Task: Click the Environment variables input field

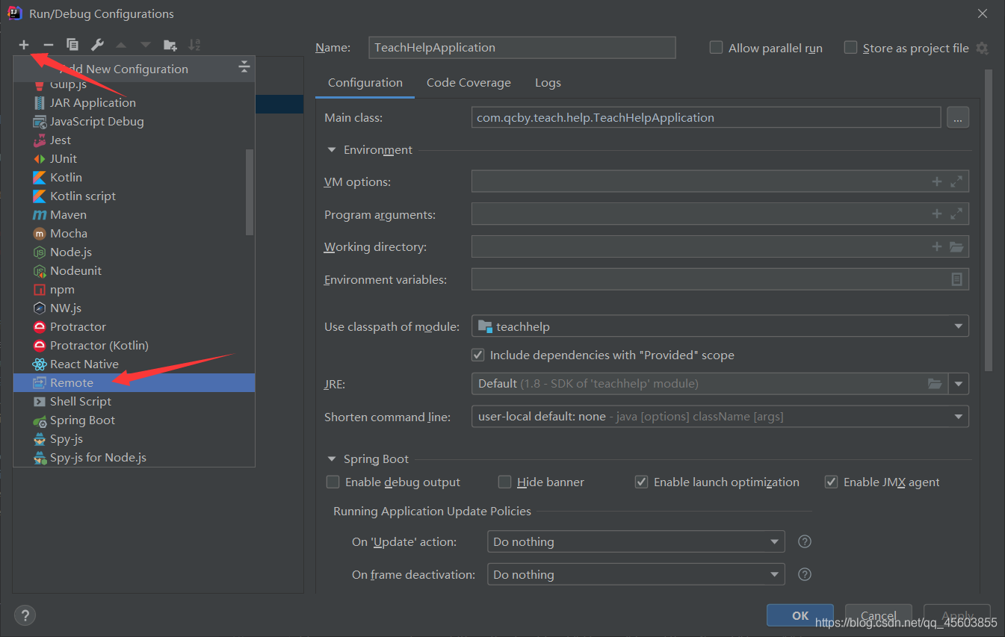Action: coord(720,279)
